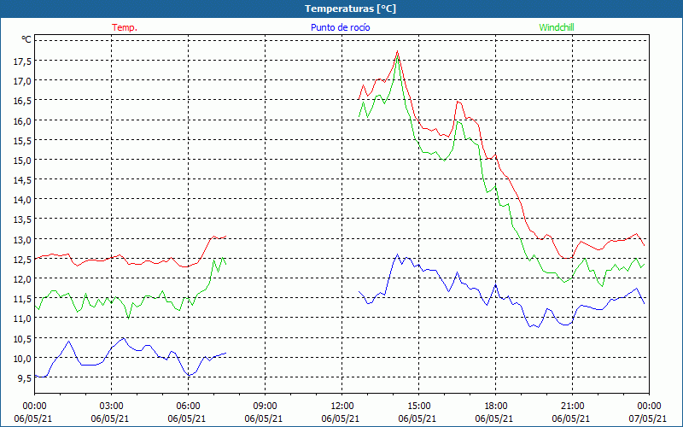Viewport: 683px width, 427px height.
Task: Click the 12,0 y-axis value
Action: (23, 279)
